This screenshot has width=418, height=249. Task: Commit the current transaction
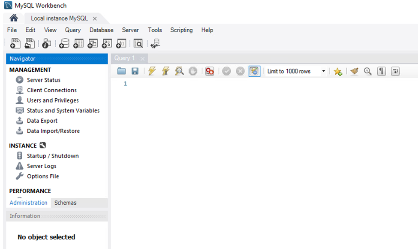point(227,71)
